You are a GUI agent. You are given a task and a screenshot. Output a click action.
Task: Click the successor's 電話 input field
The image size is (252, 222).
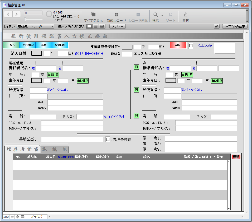[x=177, y=117]
